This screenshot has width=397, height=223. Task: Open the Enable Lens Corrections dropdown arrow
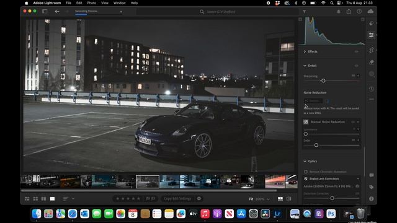tap(358, 179)
